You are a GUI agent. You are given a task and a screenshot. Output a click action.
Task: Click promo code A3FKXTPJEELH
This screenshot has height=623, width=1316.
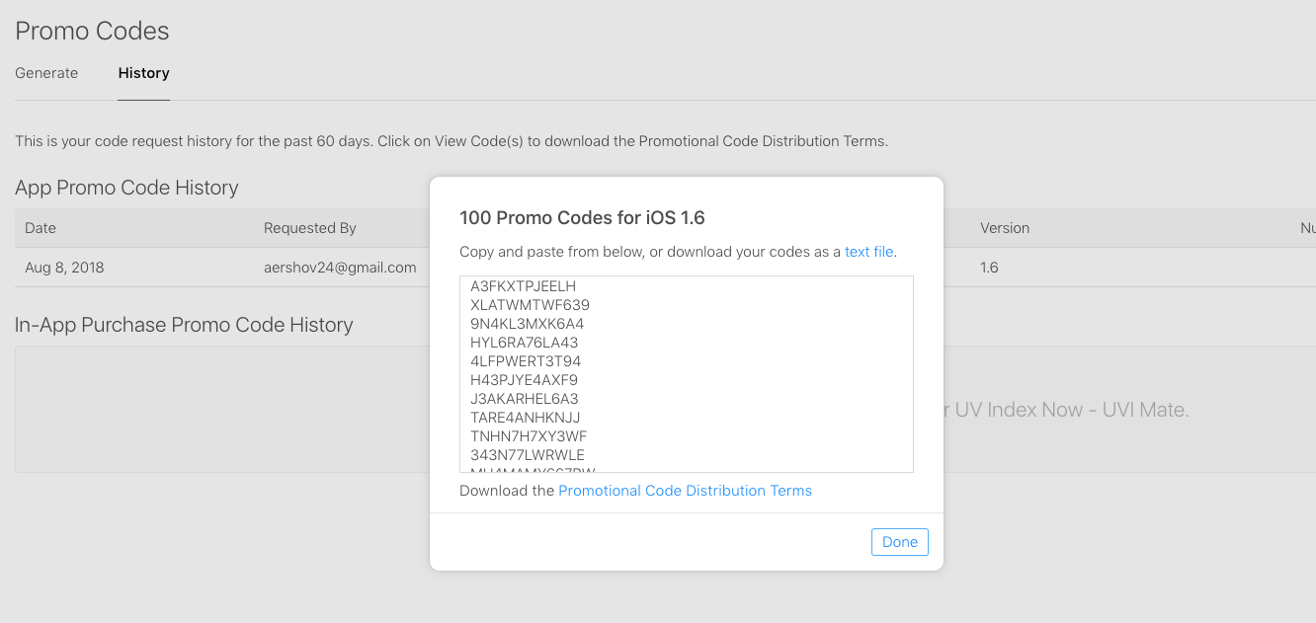523,286
